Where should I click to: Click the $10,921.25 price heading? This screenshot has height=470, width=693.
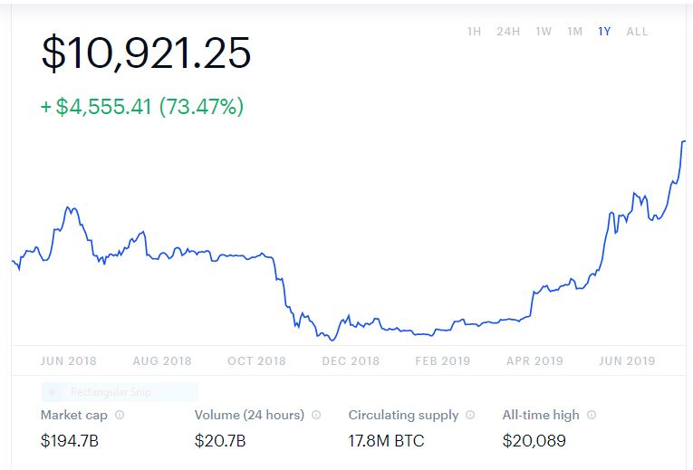tap(146, 54)
